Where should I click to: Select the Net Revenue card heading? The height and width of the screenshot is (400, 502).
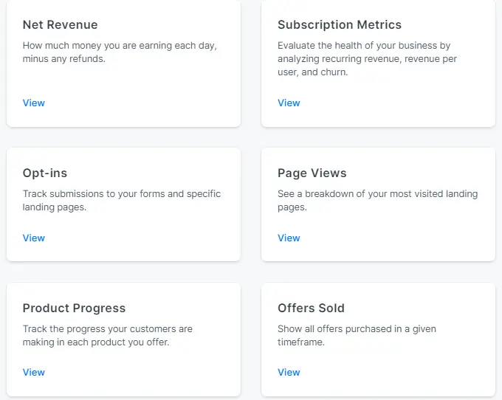[x=61, y=24]
